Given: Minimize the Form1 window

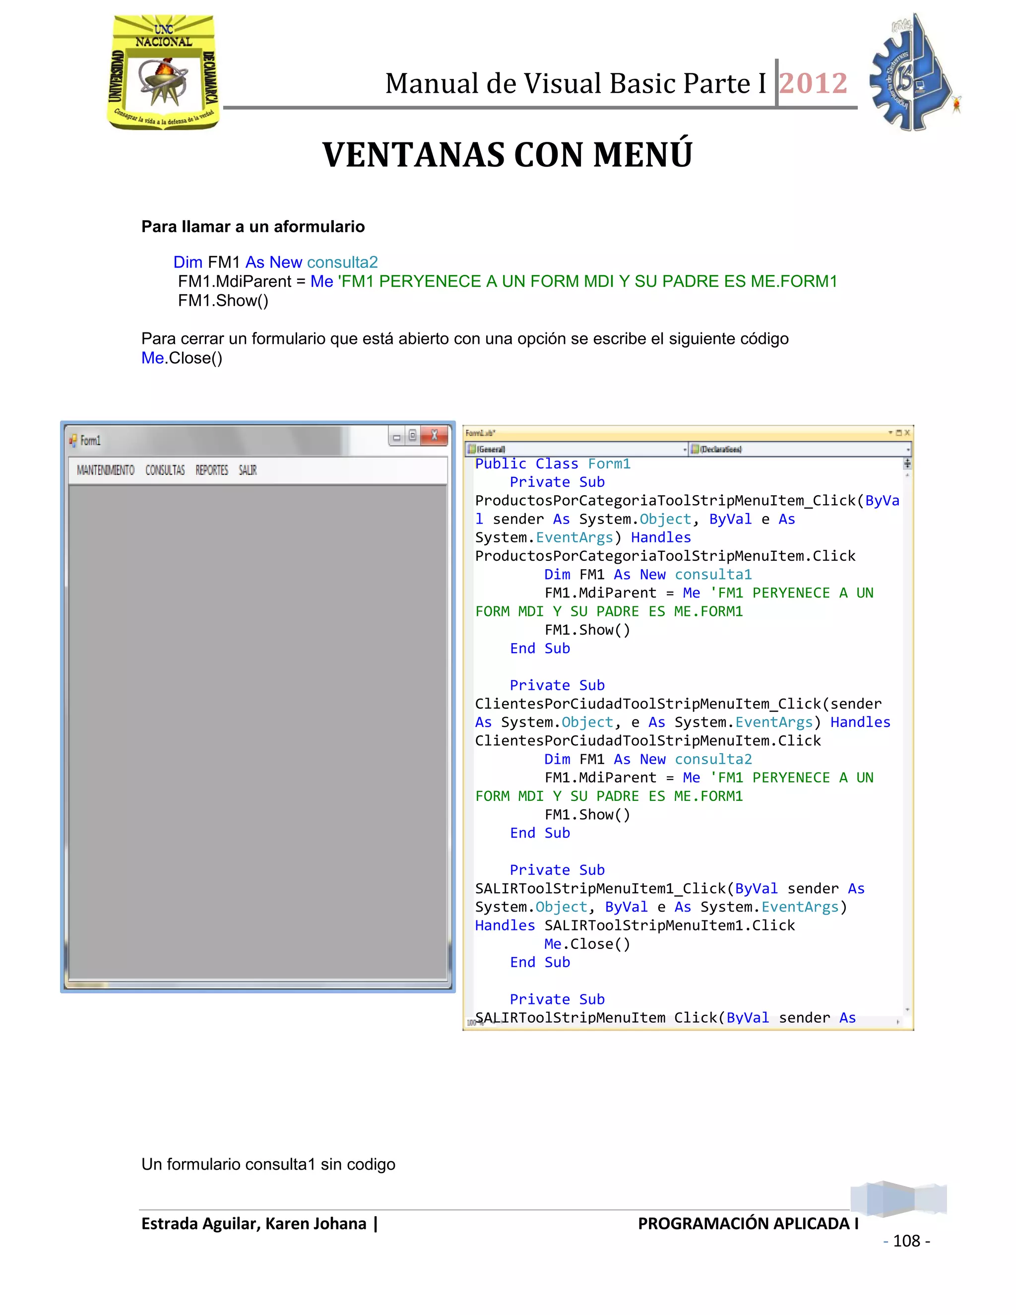Looking at the screenshot, I should click(x=396, y=437).
